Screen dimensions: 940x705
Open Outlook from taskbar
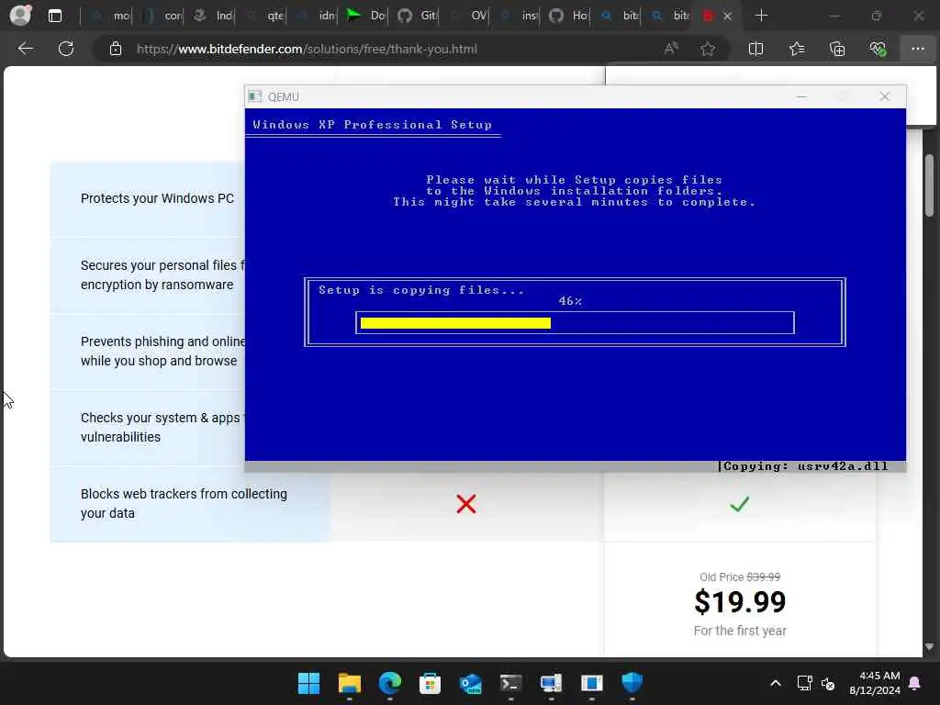click(471, 683)
